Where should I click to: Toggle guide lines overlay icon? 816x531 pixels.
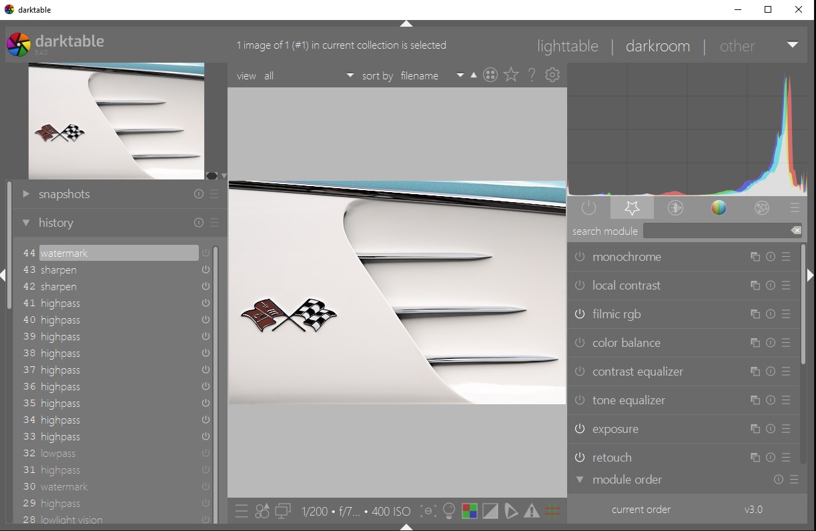tap(552, 512)
